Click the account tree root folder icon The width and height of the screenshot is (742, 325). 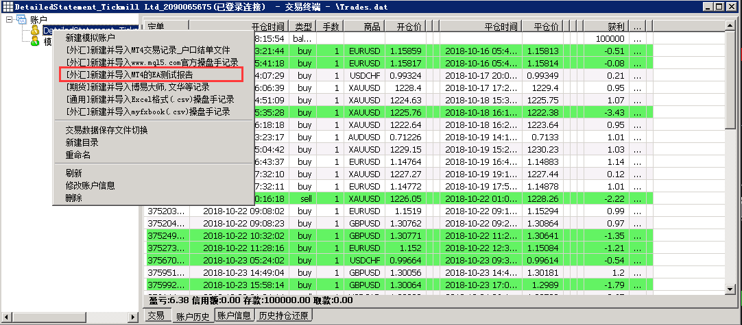[21, 20]
